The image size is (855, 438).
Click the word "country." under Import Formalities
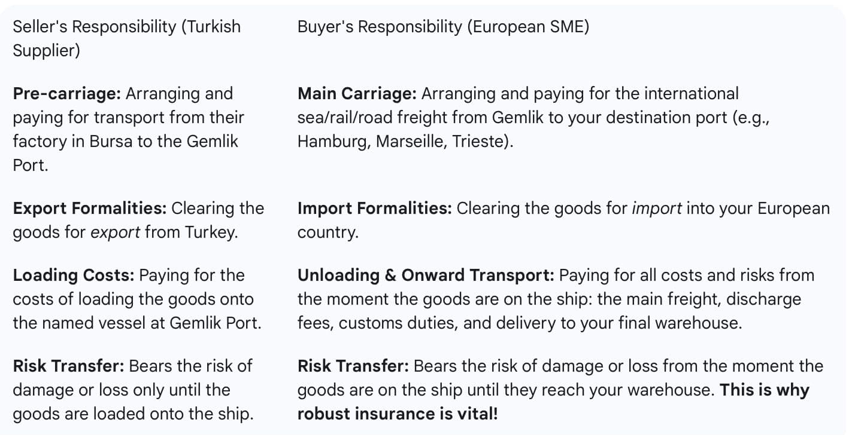[328, 232]
